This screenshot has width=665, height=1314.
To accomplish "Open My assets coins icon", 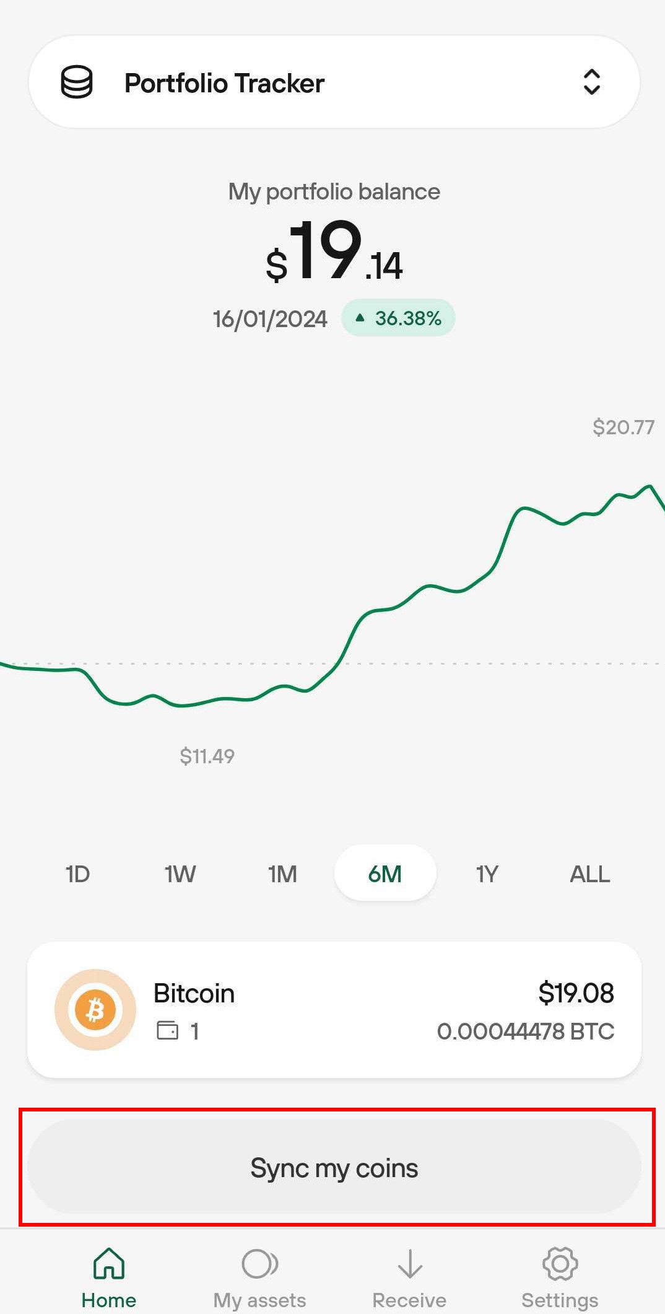I will tap(260, 1264).
